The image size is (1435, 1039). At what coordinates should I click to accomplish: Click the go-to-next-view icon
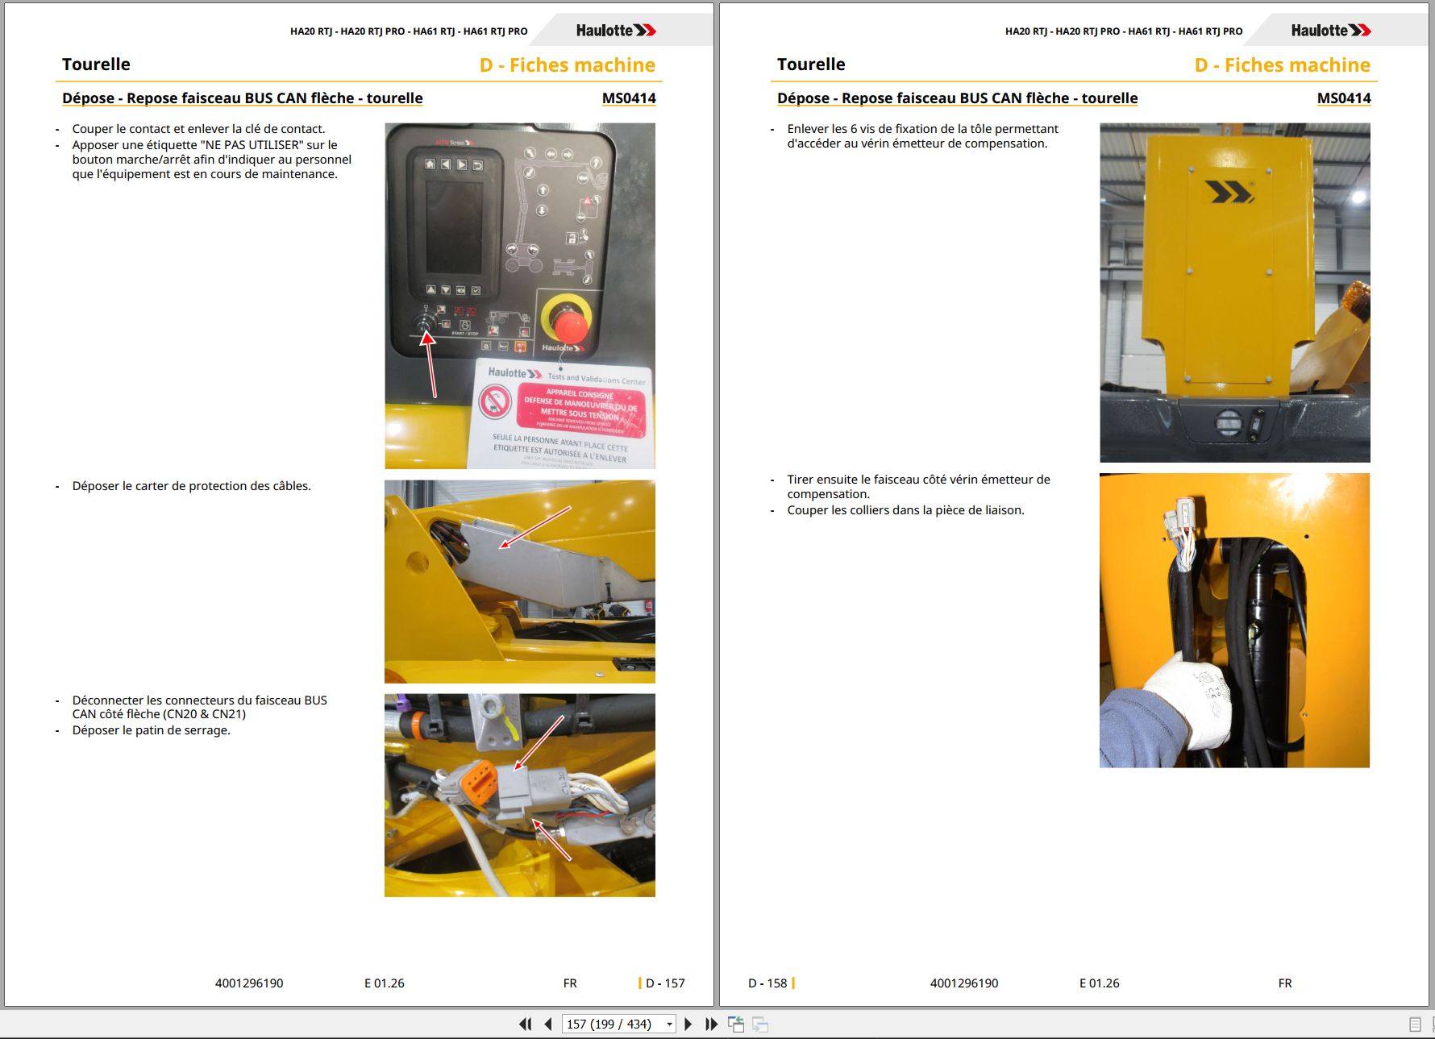(759, 1024)
